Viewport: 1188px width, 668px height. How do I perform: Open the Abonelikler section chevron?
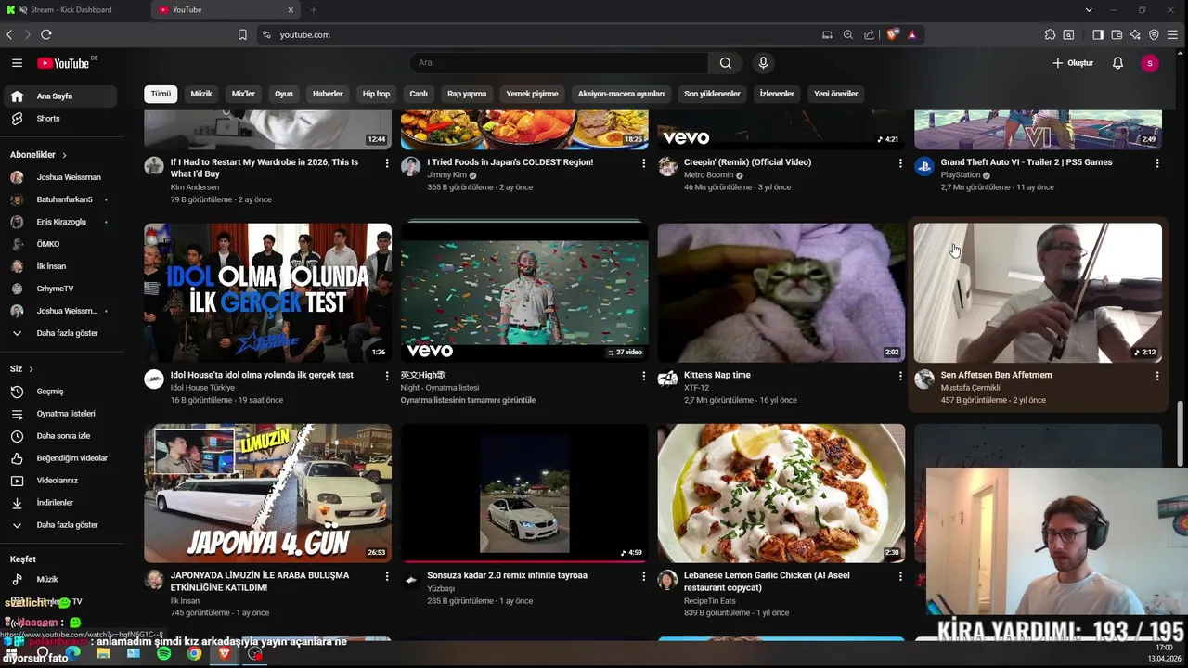[x=64, y=155]
